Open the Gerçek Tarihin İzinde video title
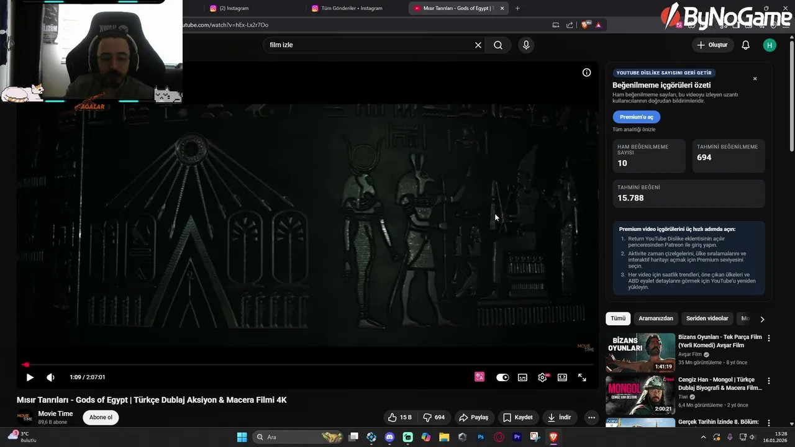This screenshot has height=447, width=795. [x=719, y=422]
